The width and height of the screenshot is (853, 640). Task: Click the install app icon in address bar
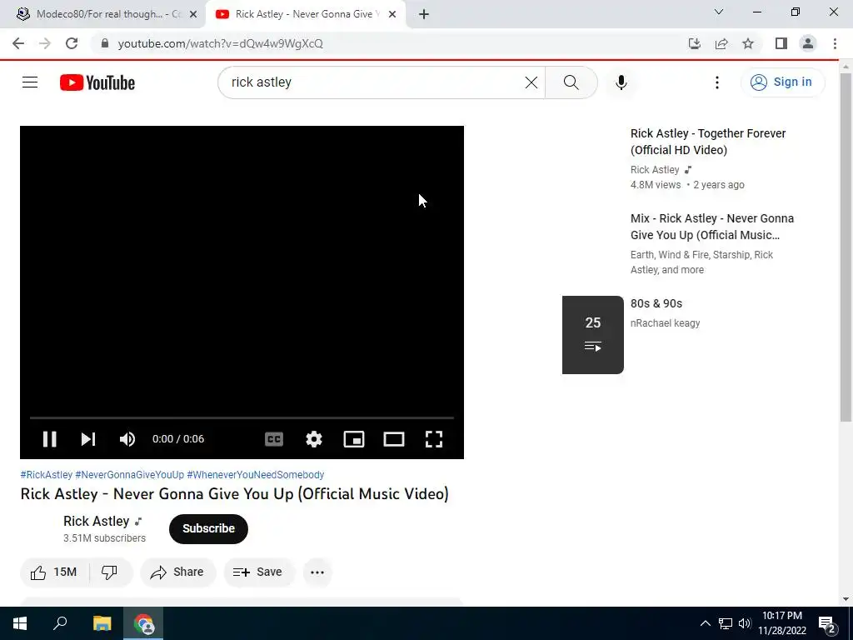[x=695, y=43]
